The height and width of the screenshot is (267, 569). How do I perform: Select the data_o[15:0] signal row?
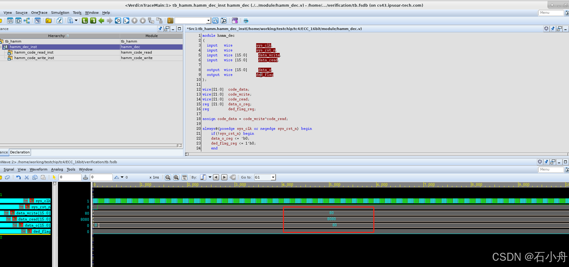tap(25, 225)
